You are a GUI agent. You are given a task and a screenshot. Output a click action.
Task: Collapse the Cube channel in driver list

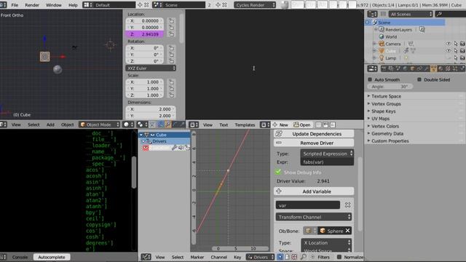point(141,135)
